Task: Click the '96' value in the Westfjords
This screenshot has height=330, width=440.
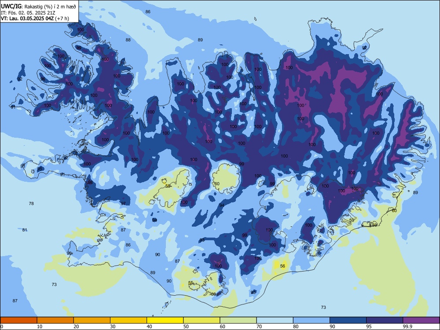Action: click(x=43, y=79)
